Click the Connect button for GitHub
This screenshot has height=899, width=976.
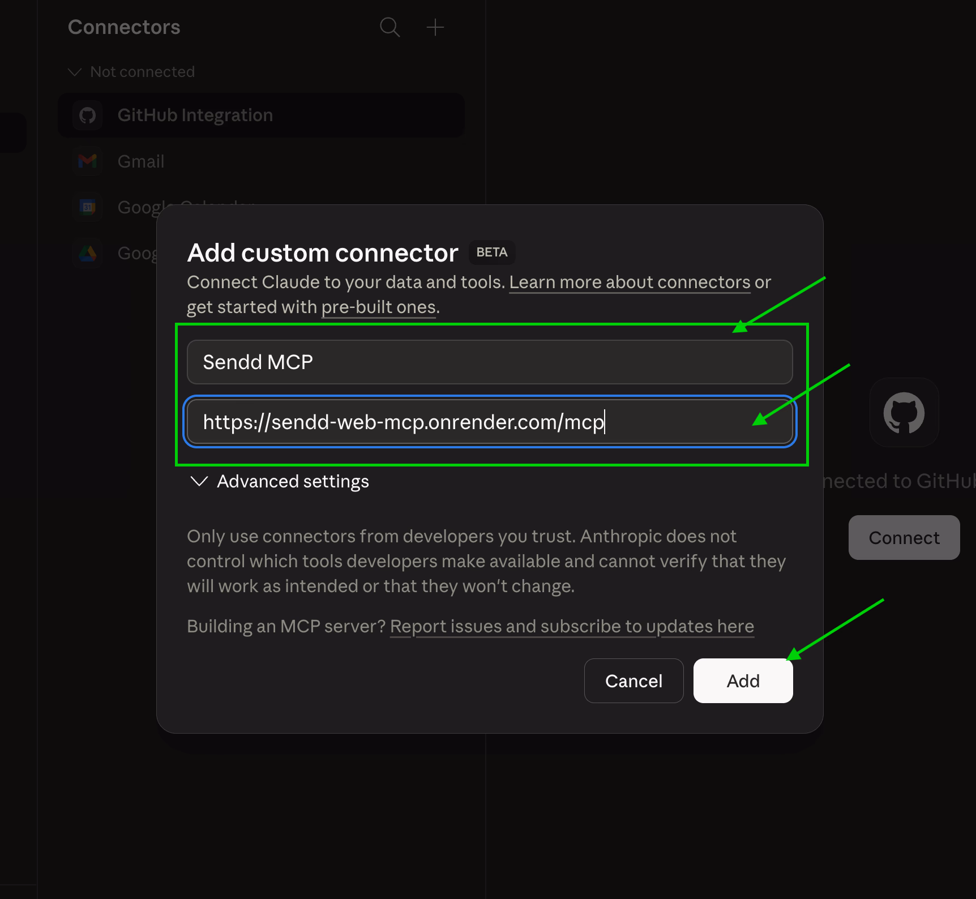(904, 537)
